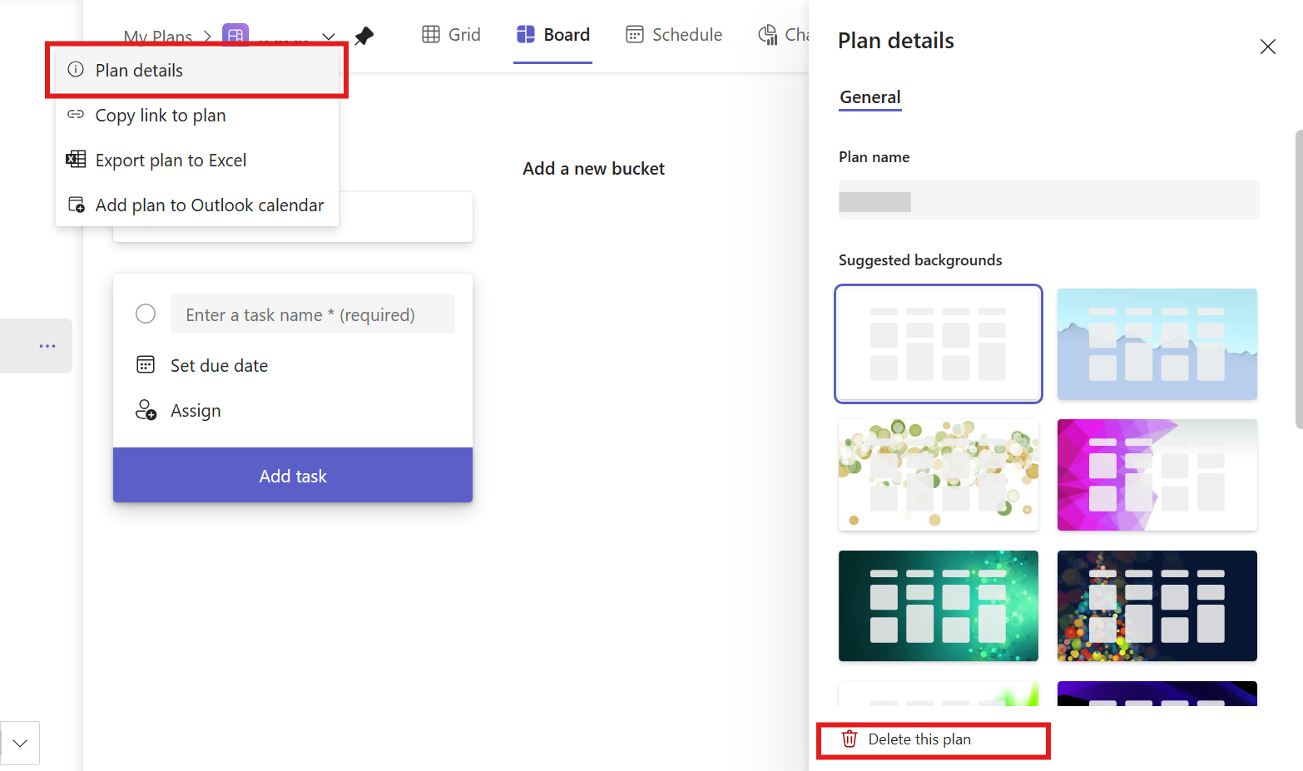Expand the plan name dropdown chevron
1303x771 pixels.
[x=329, y=37]
